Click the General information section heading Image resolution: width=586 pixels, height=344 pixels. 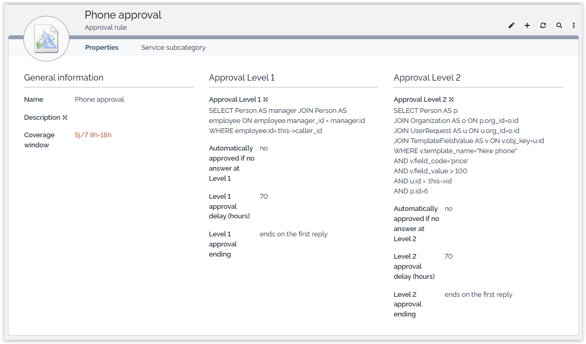pyautogui.click(x=64, y=77)
